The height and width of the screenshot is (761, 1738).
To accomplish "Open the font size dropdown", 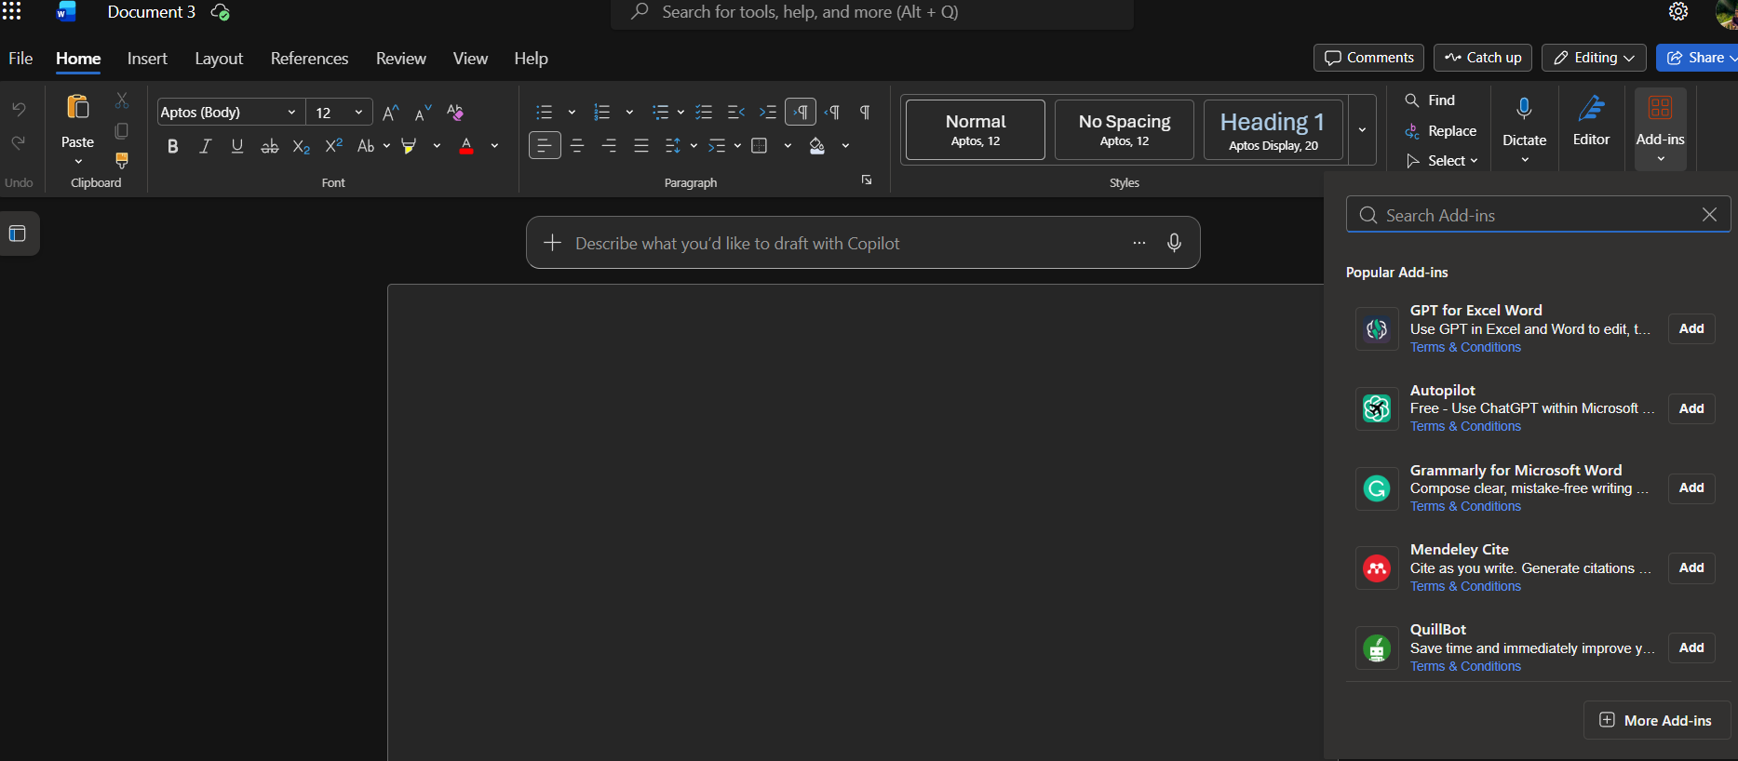I will [358, 113].
